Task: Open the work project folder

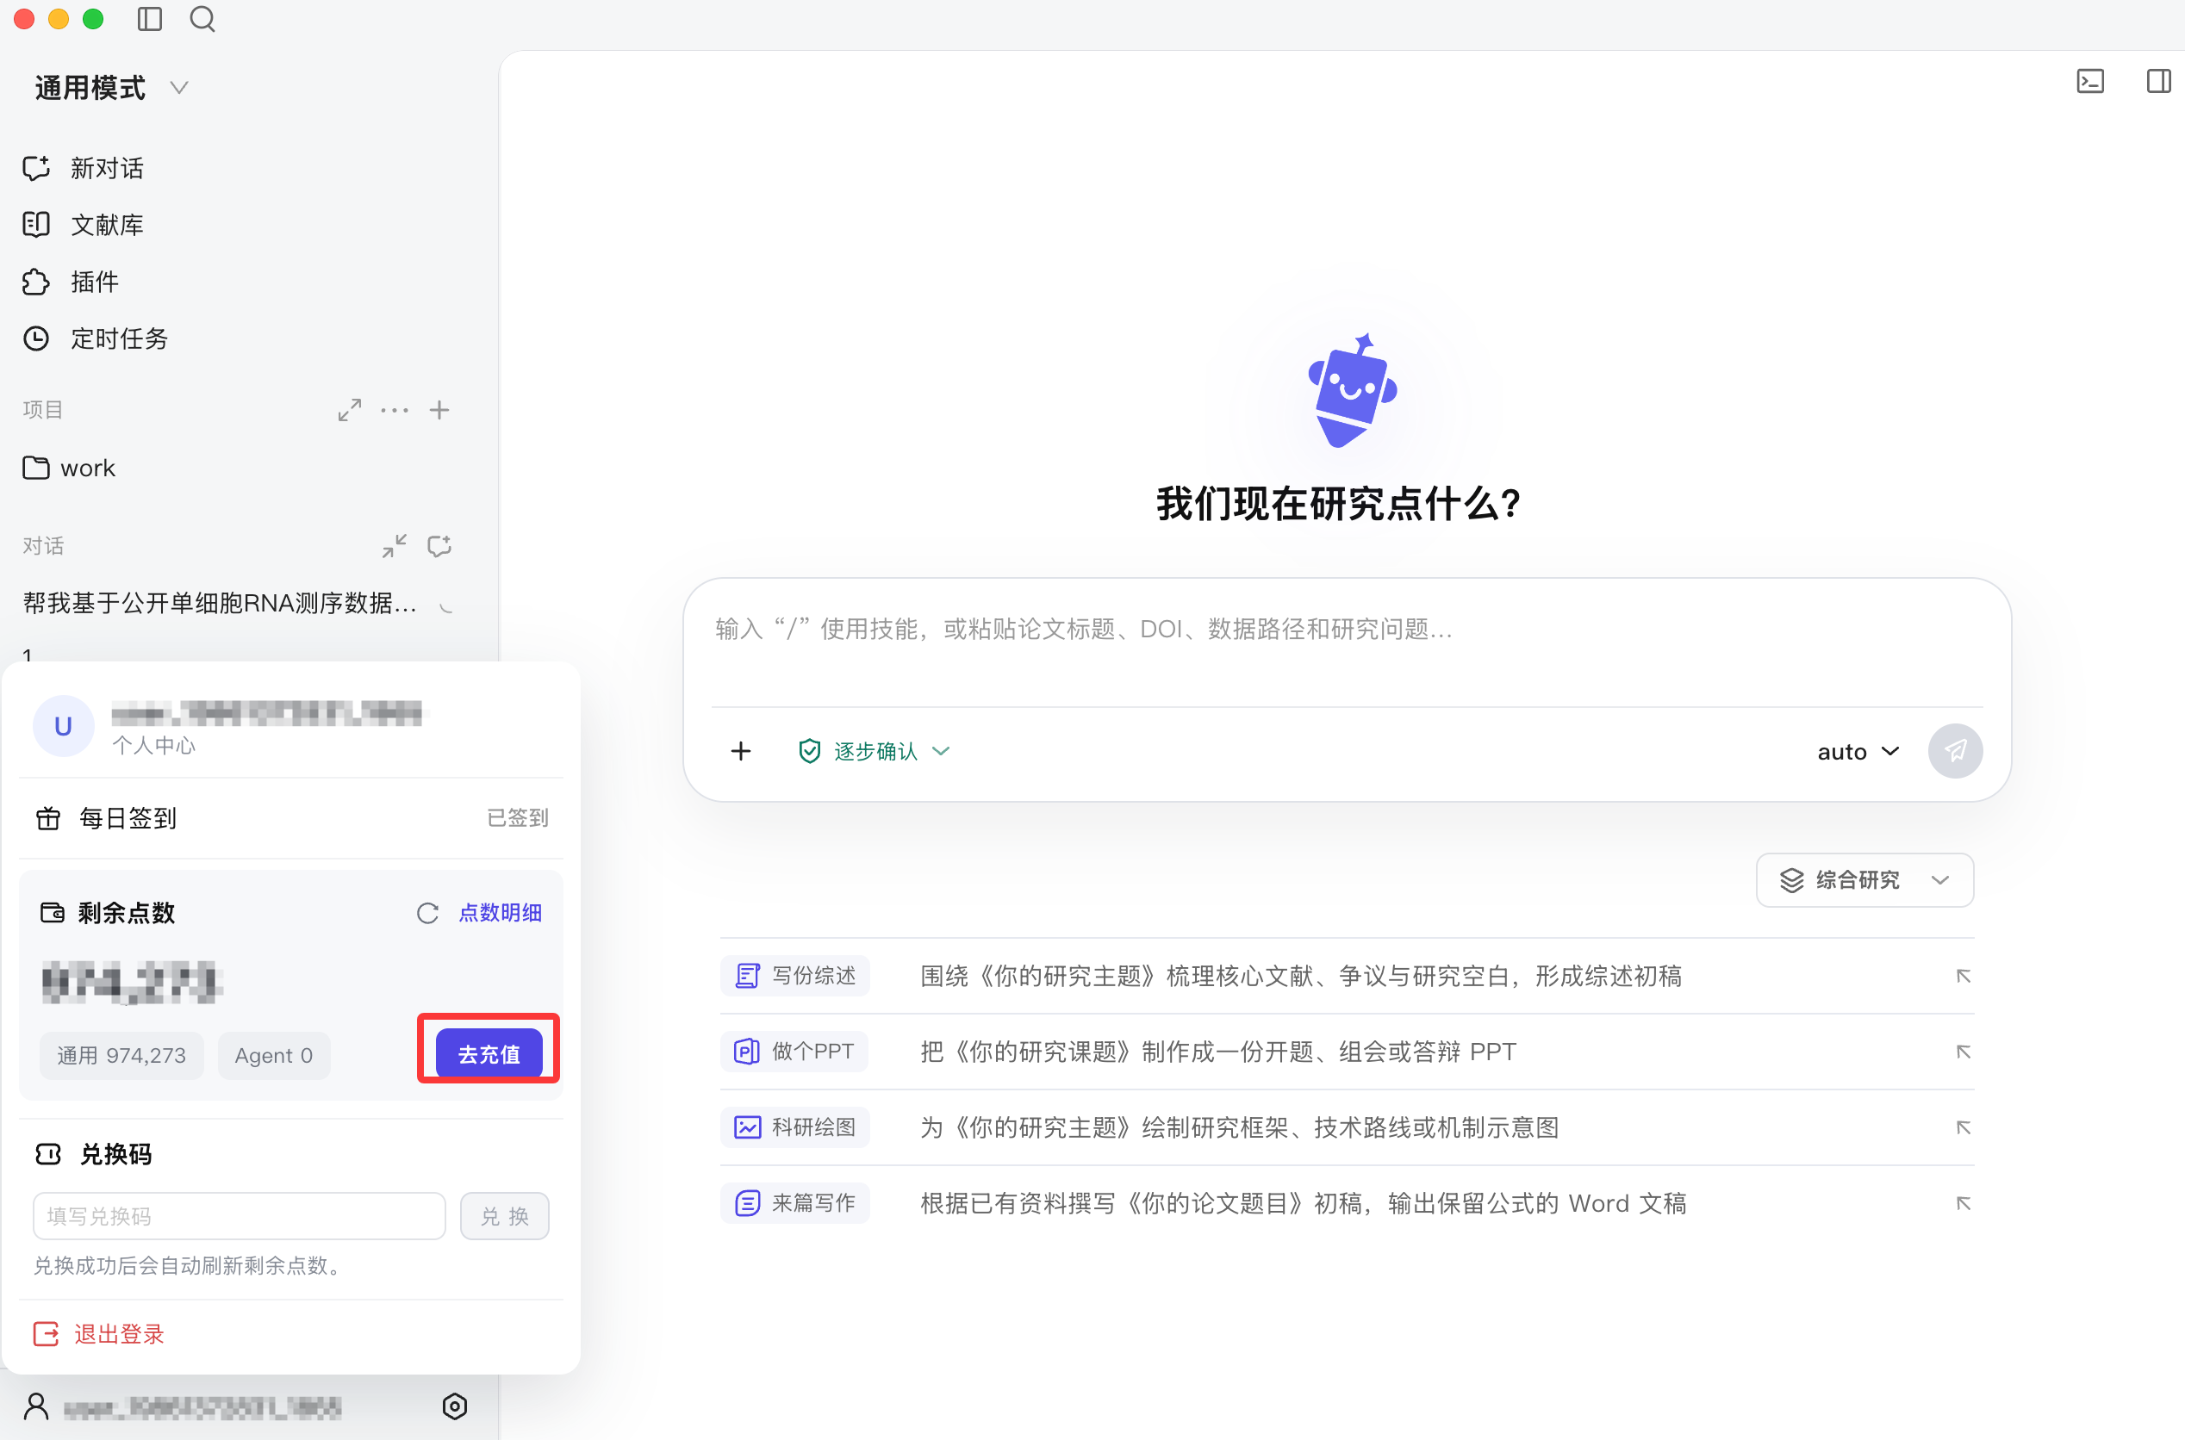Action: (69, 469)
